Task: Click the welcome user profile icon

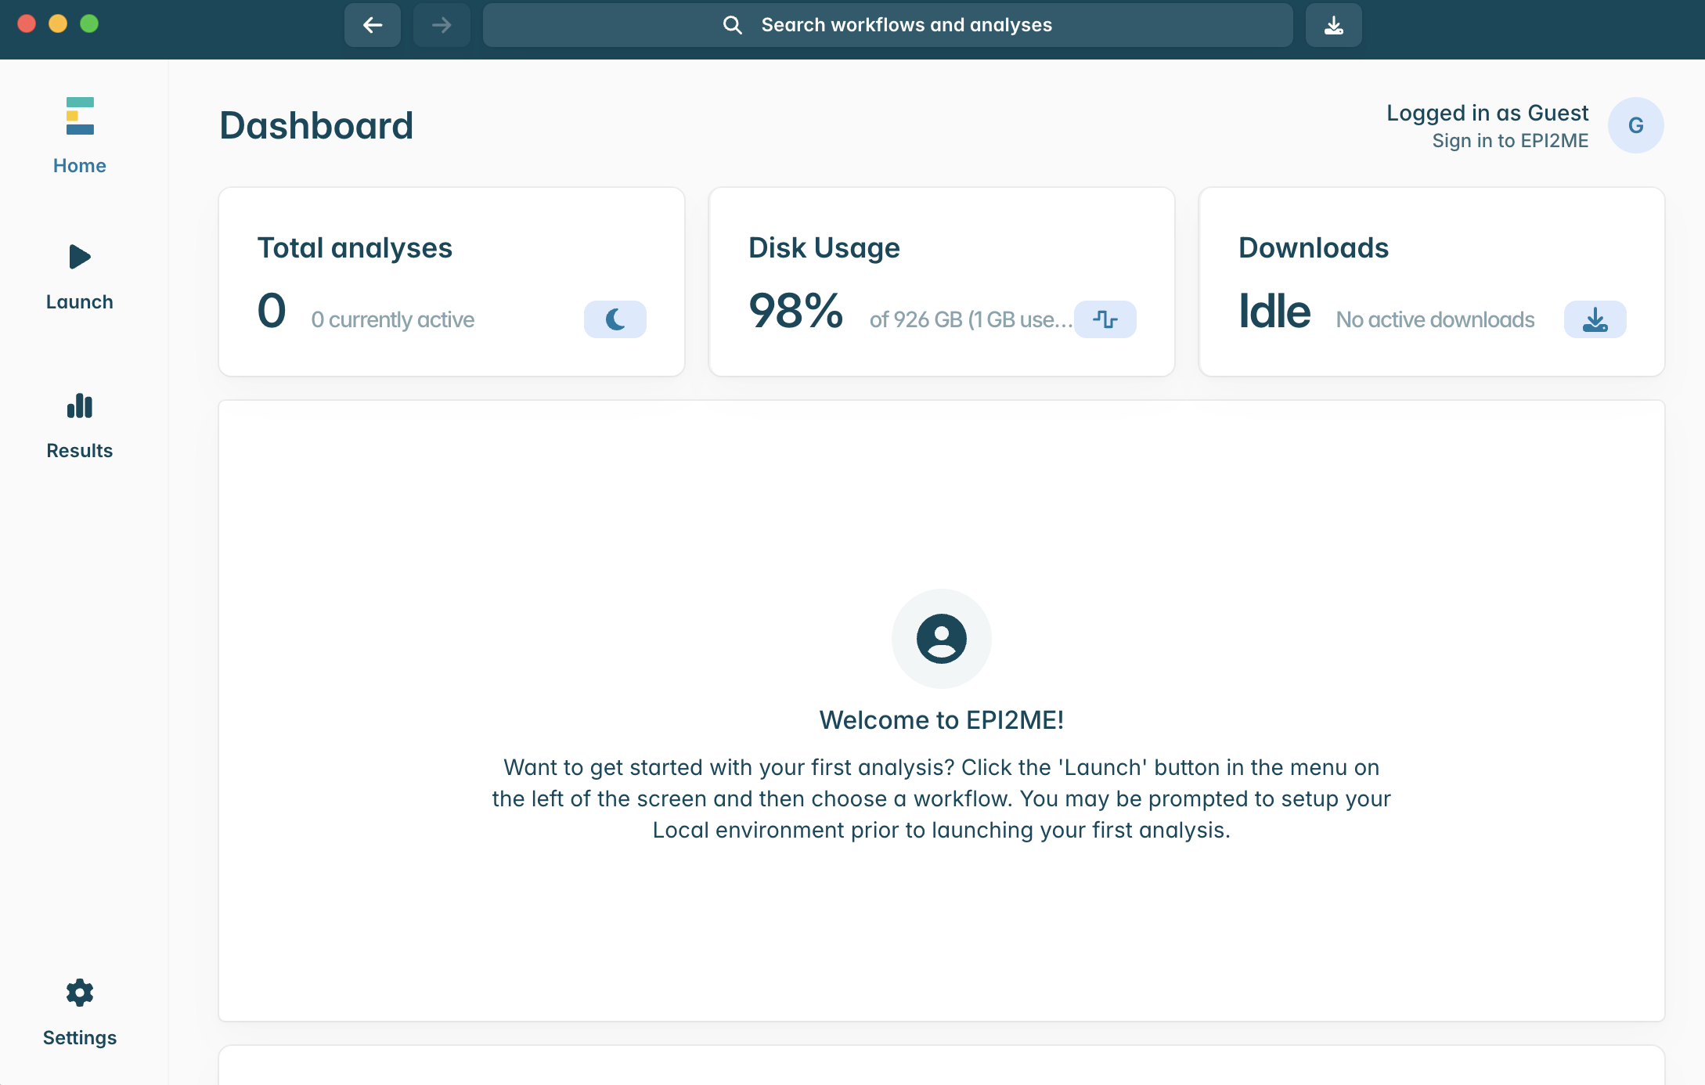Action: pyautogui.click(x=941, y=639)
